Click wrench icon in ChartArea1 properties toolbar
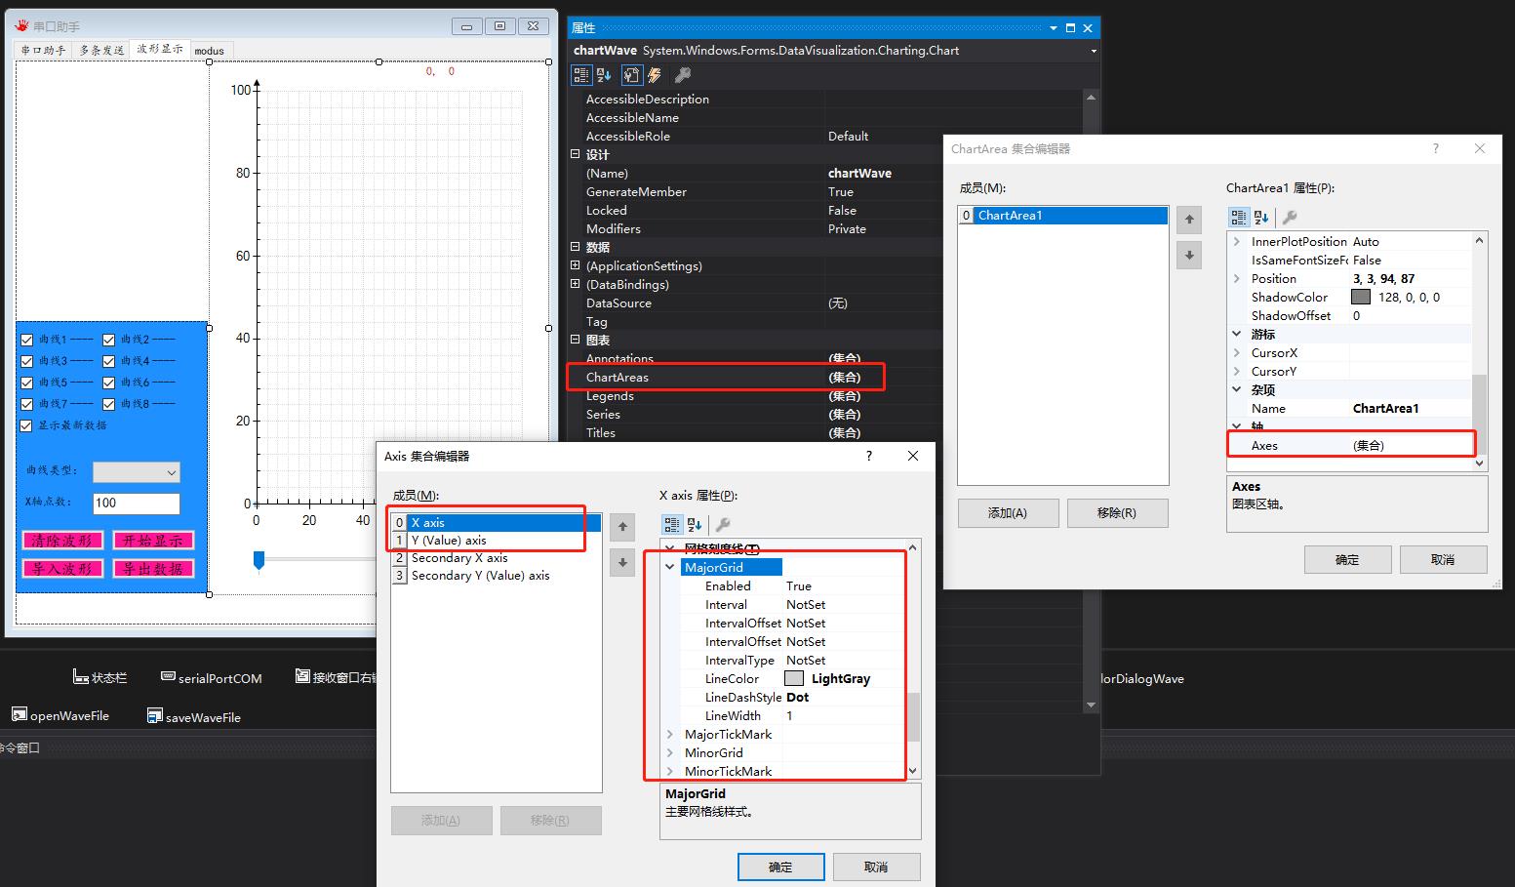1515x887 pixels. pos(1289,218)
